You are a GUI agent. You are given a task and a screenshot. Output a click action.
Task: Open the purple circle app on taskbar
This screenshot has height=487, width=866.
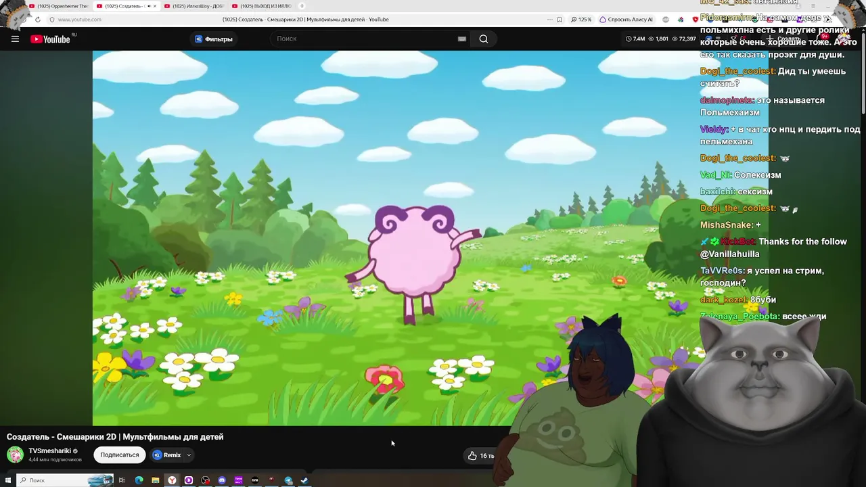tap(189, 480)
